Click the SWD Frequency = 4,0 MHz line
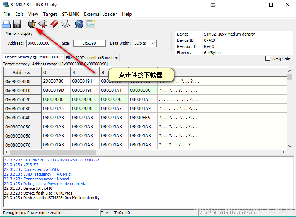 coord(38,174)
